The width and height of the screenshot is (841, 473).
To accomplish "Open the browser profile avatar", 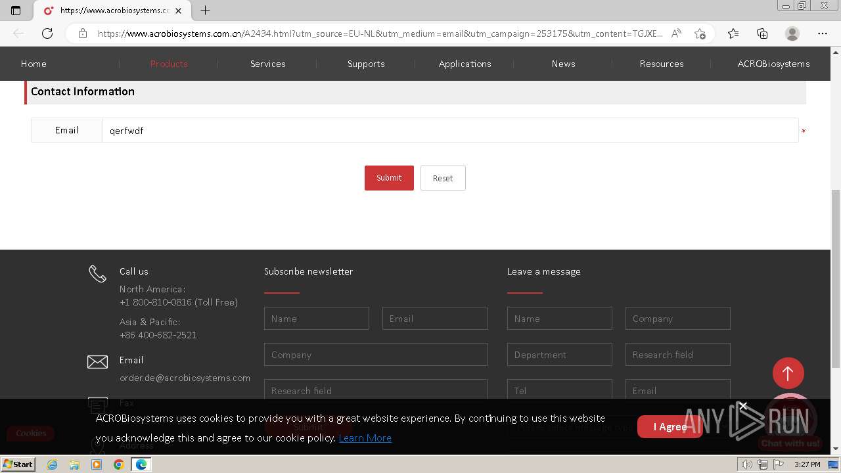I will 792,34.
